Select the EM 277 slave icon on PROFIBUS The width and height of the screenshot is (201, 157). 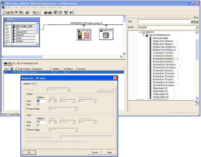point(106,34)
